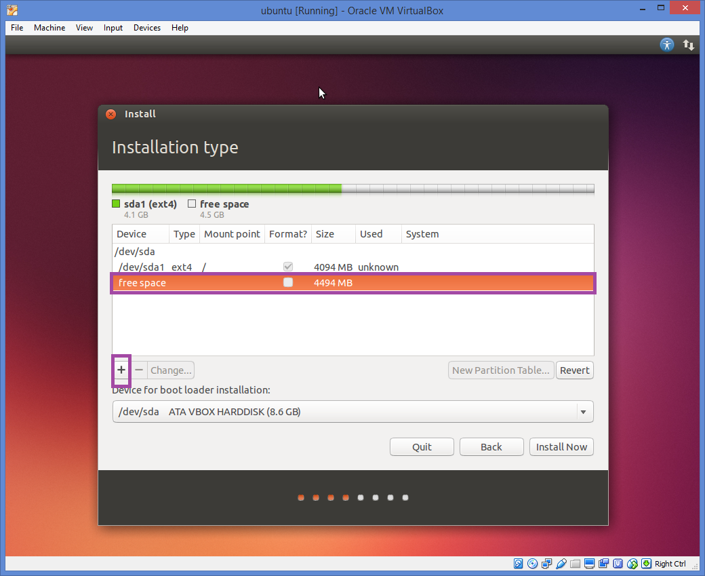Click the Revert button
705x576 pixels.
(x=575, y=370)
